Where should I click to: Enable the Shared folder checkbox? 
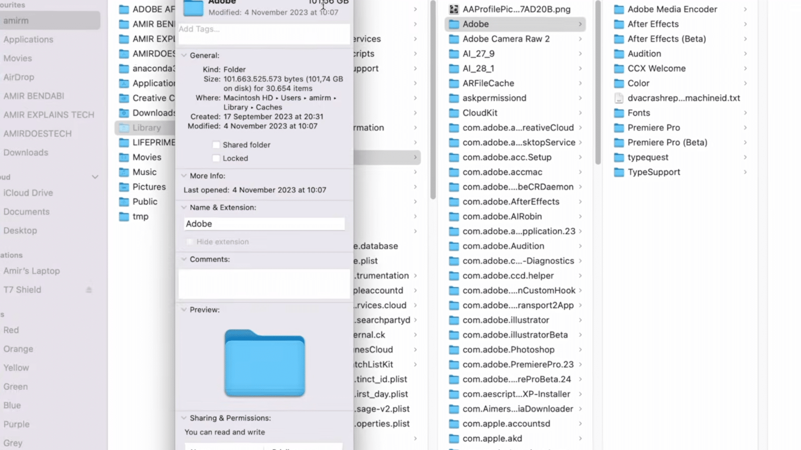[x=216, y=145]
